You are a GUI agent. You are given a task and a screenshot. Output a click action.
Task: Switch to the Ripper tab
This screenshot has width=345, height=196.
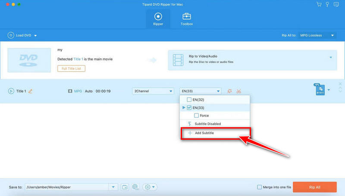[x=158, y=19]
